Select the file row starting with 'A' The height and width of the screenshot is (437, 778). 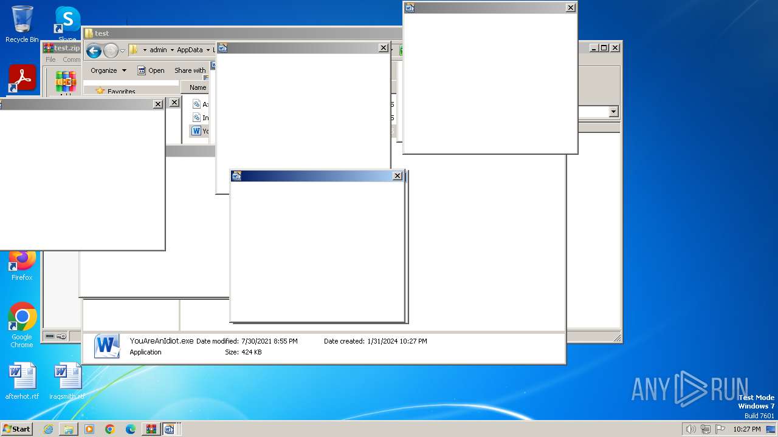pos(201,104)
